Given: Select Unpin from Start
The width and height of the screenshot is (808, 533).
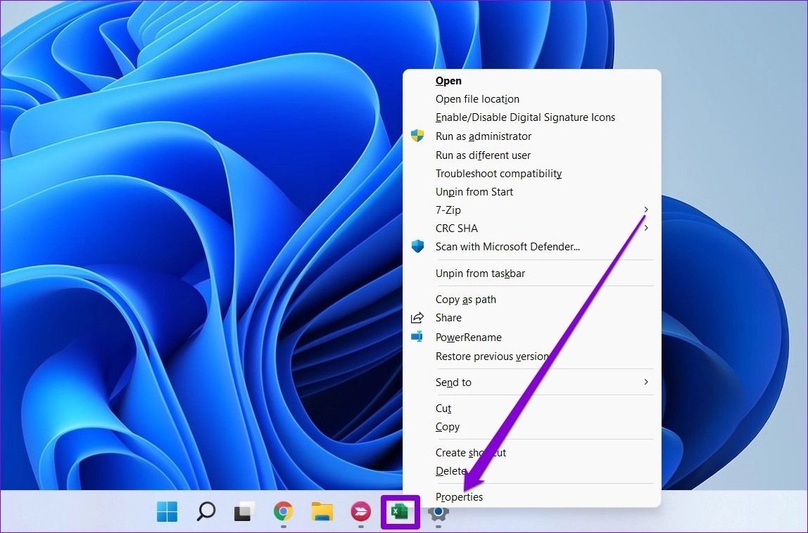Looking at the screenshot, I should click(x=474, y=191).
